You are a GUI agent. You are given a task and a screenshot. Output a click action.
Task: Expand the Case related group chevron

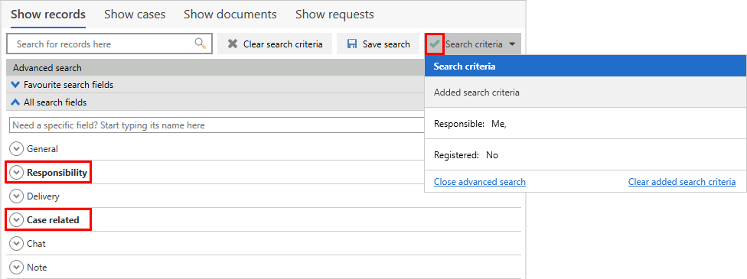click(17, 220)
